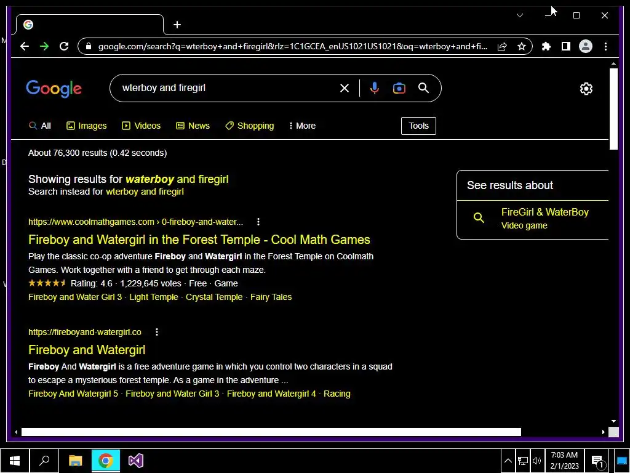Open Chrome three-dot menu
The image size is (630, 473).
(x=605, y=46)
